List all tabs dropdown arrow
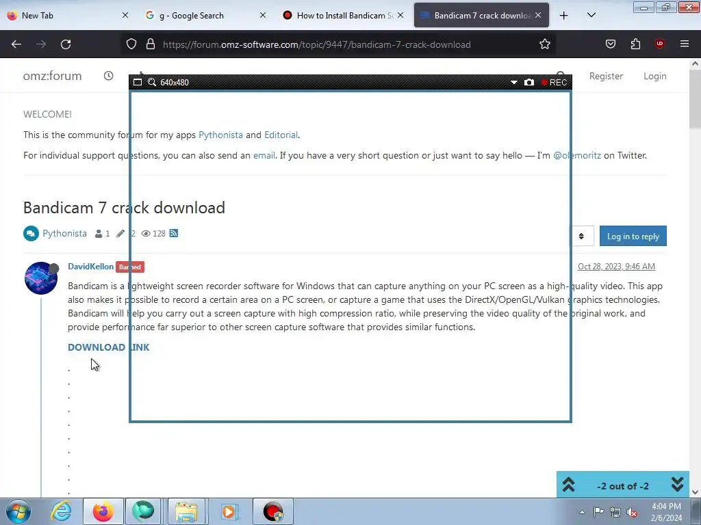This screenshot has width=701, height=525. pos(591,15)
